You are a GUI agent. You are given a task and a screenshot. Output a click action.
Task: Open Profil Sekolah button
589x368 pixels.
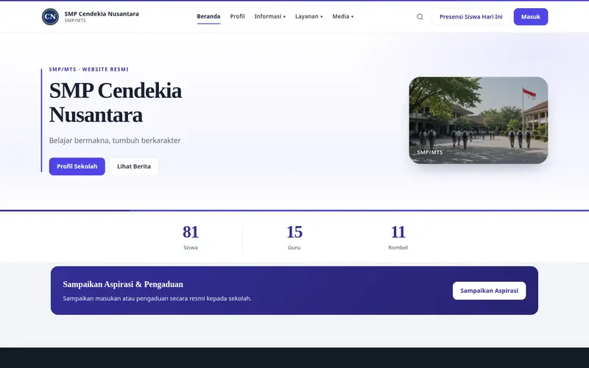(x=77, y=166)
